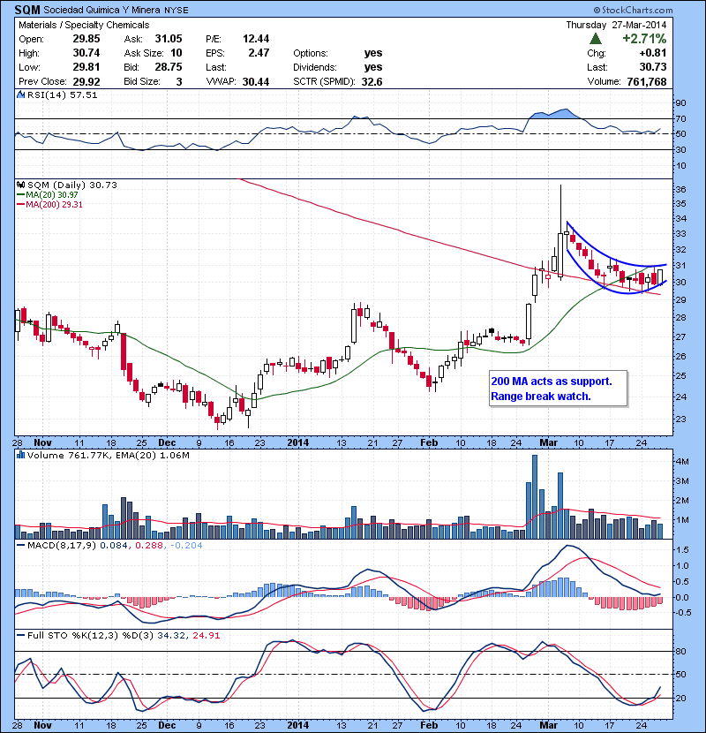
Task: Click the RSI(14) panel icon
Action: (20, 94)
